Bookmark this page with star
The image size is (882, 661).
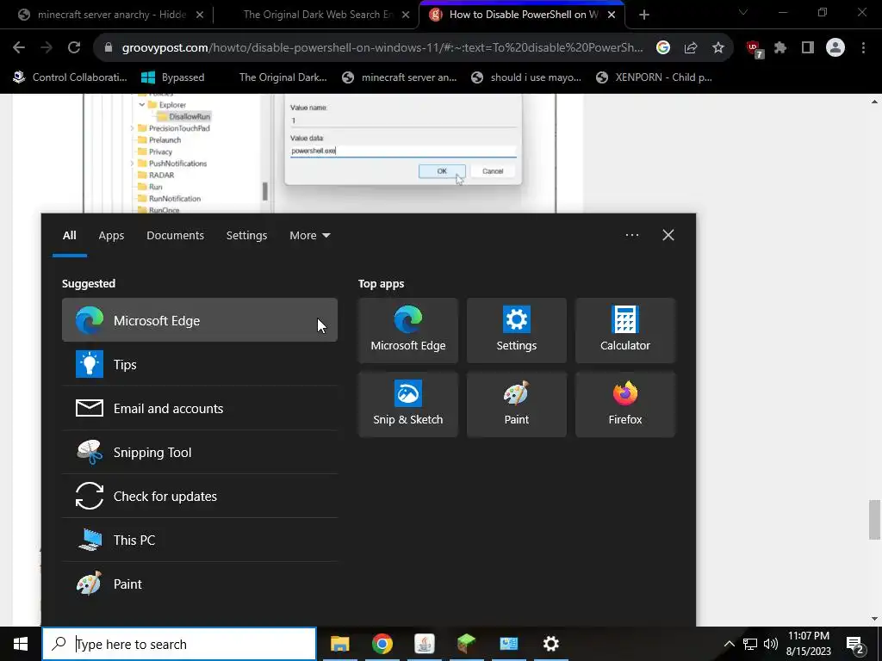tap(718, 48)
